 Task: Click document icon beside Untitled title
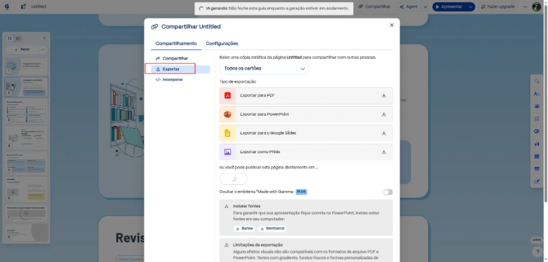click(x=23, y=7)
